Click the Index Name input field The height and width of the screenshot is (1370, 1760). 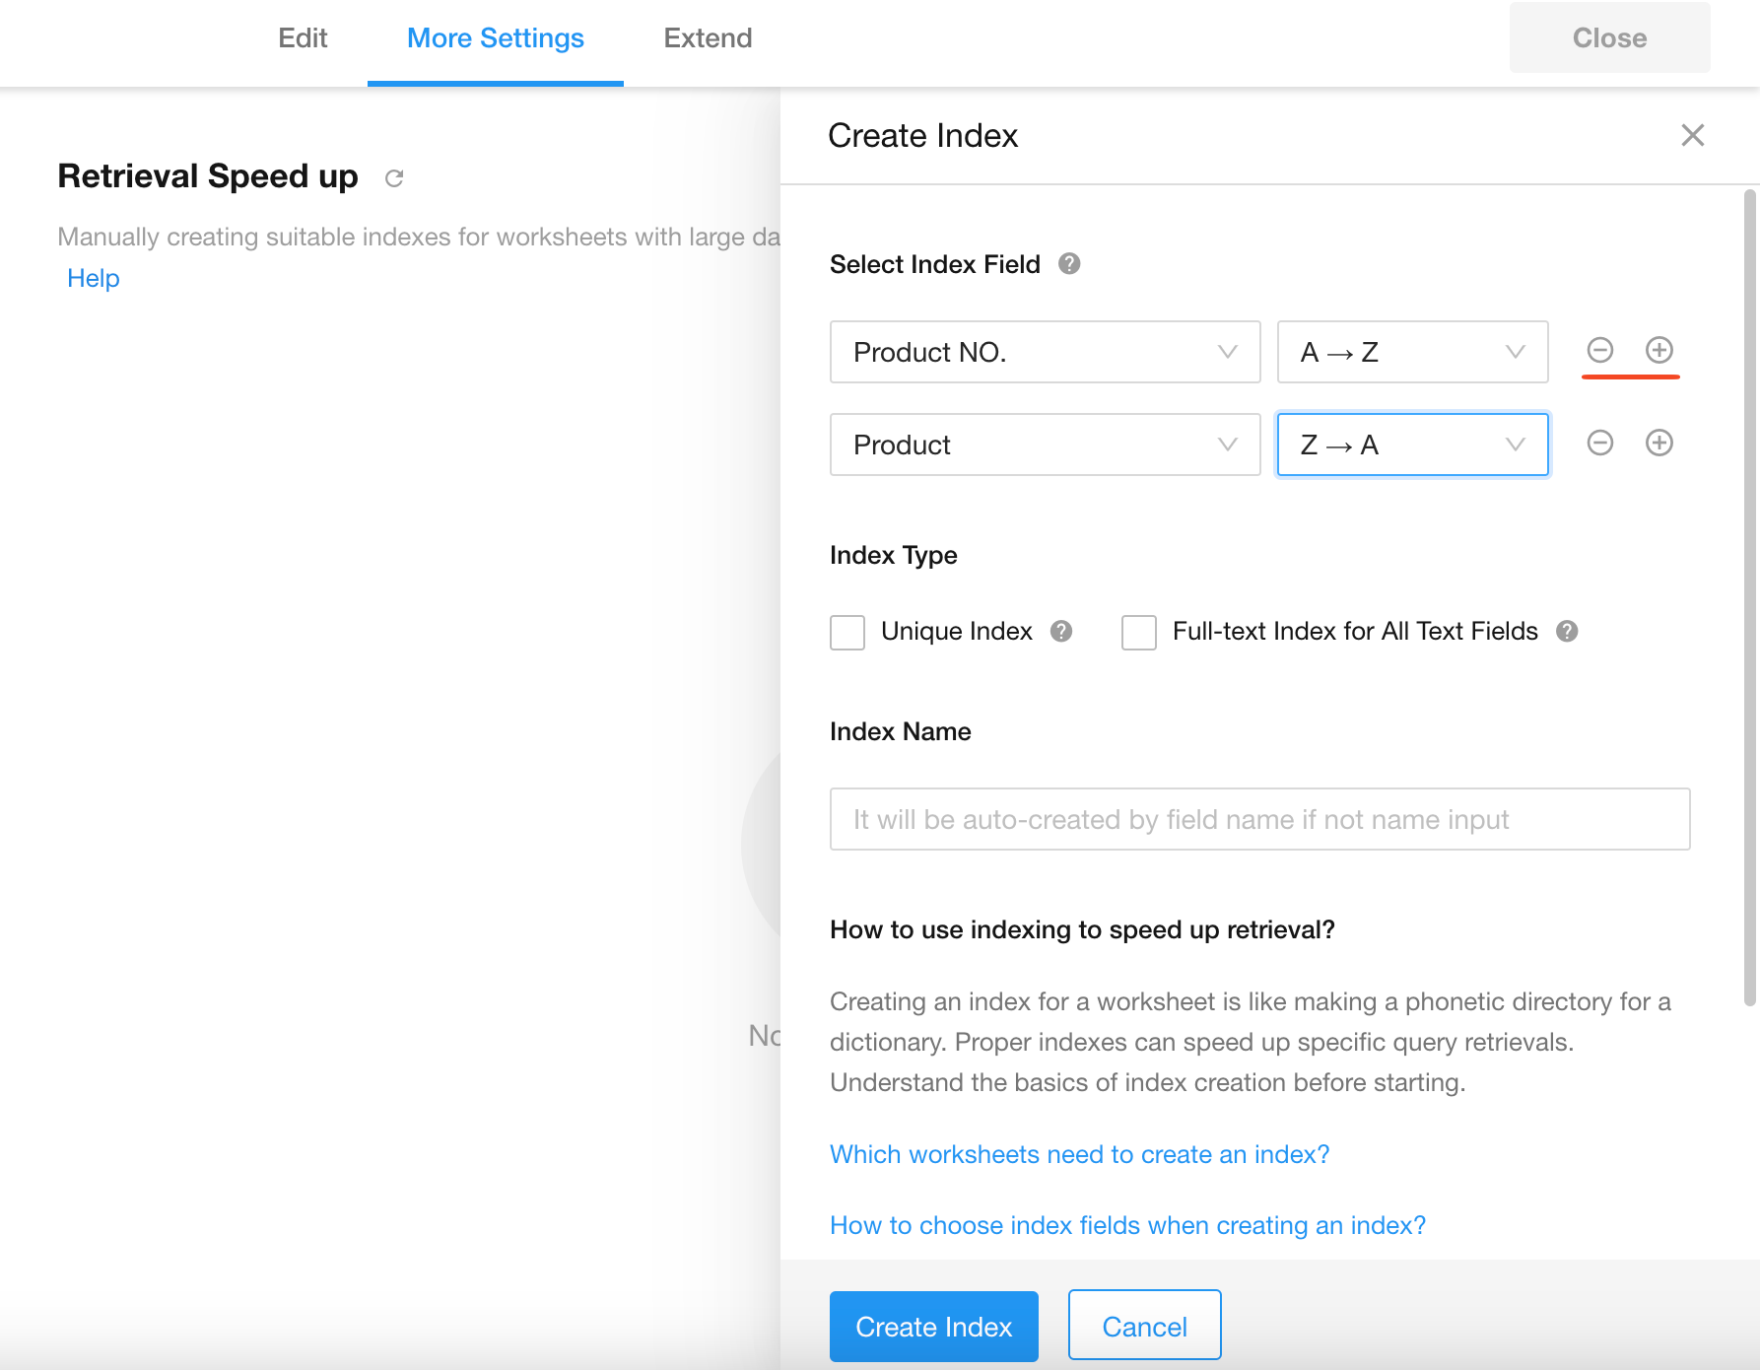pos(1259,819)
